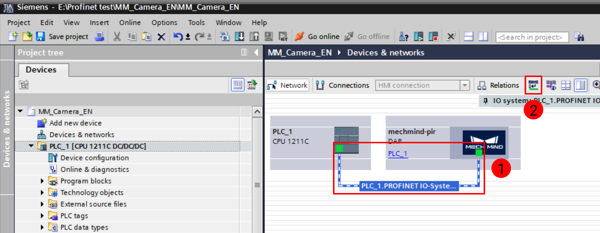Open the Options menu
Image resolution: width=600 pixels, height=233 pixels.
164,22
